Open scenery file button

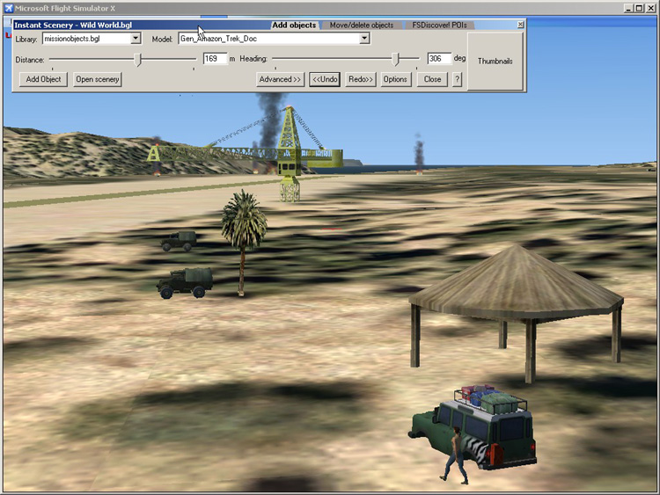[x=97, y=79]
